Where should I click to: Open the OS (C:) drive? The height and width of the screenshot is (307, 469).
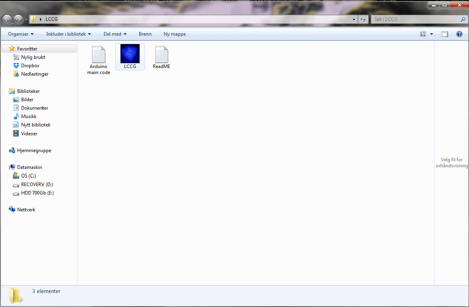point(24,176)
